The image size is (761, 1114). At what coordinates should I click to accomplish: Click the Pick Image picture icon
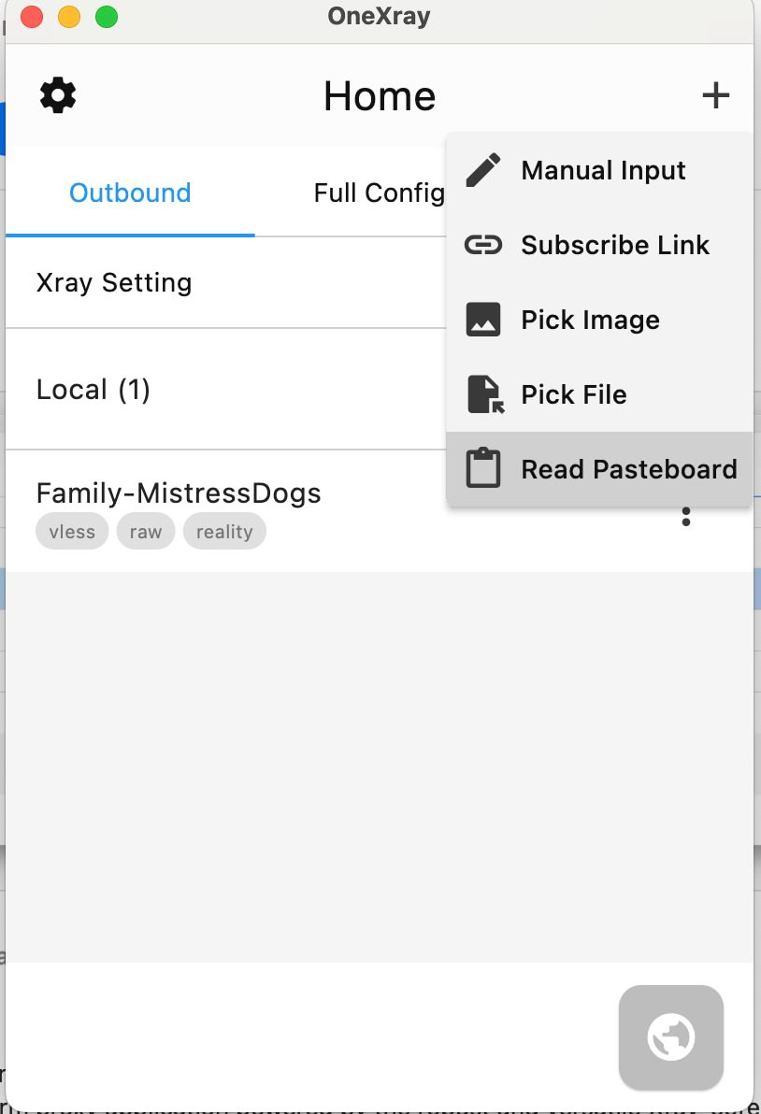click(483, 320)
